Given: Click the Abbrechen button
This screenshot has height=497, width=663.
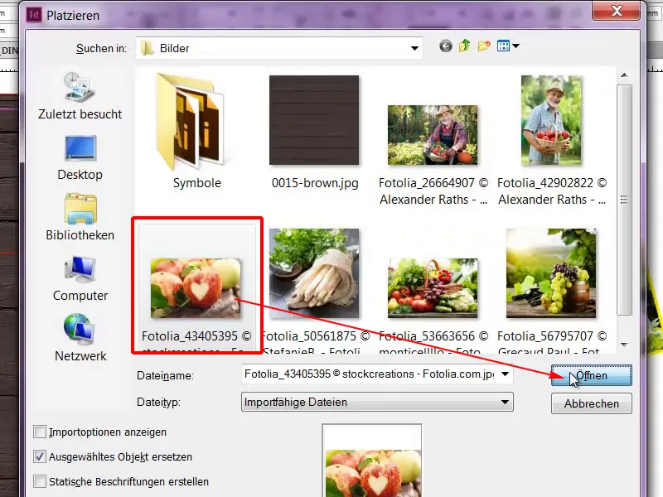Looking at the screenshot, I should [591, 403].
